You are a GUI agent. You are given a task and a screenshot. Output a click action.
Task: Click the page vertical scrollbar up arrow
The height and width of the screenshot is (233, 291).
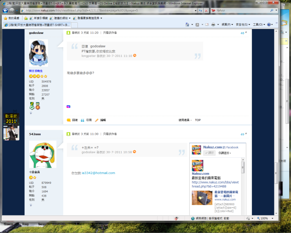point(276,31)
